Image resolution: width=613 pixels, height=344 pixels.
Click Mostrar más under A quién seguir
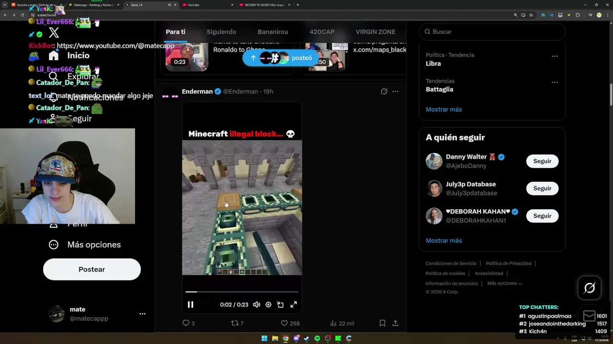click(x=443, y=240)
